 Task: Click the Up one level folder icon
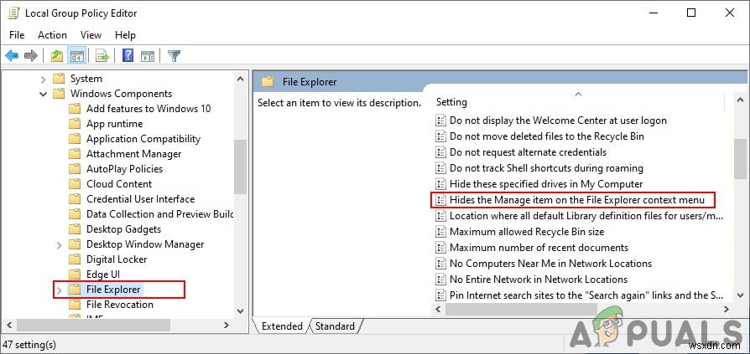[x=57, y=56]
